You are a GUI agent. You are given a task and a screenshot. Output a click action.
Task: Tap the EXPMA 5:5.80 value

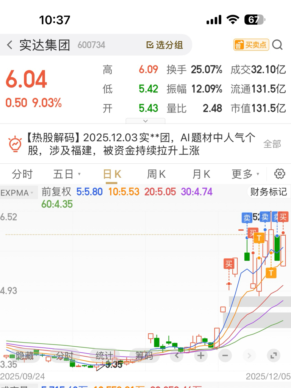(x=89, y=192)
